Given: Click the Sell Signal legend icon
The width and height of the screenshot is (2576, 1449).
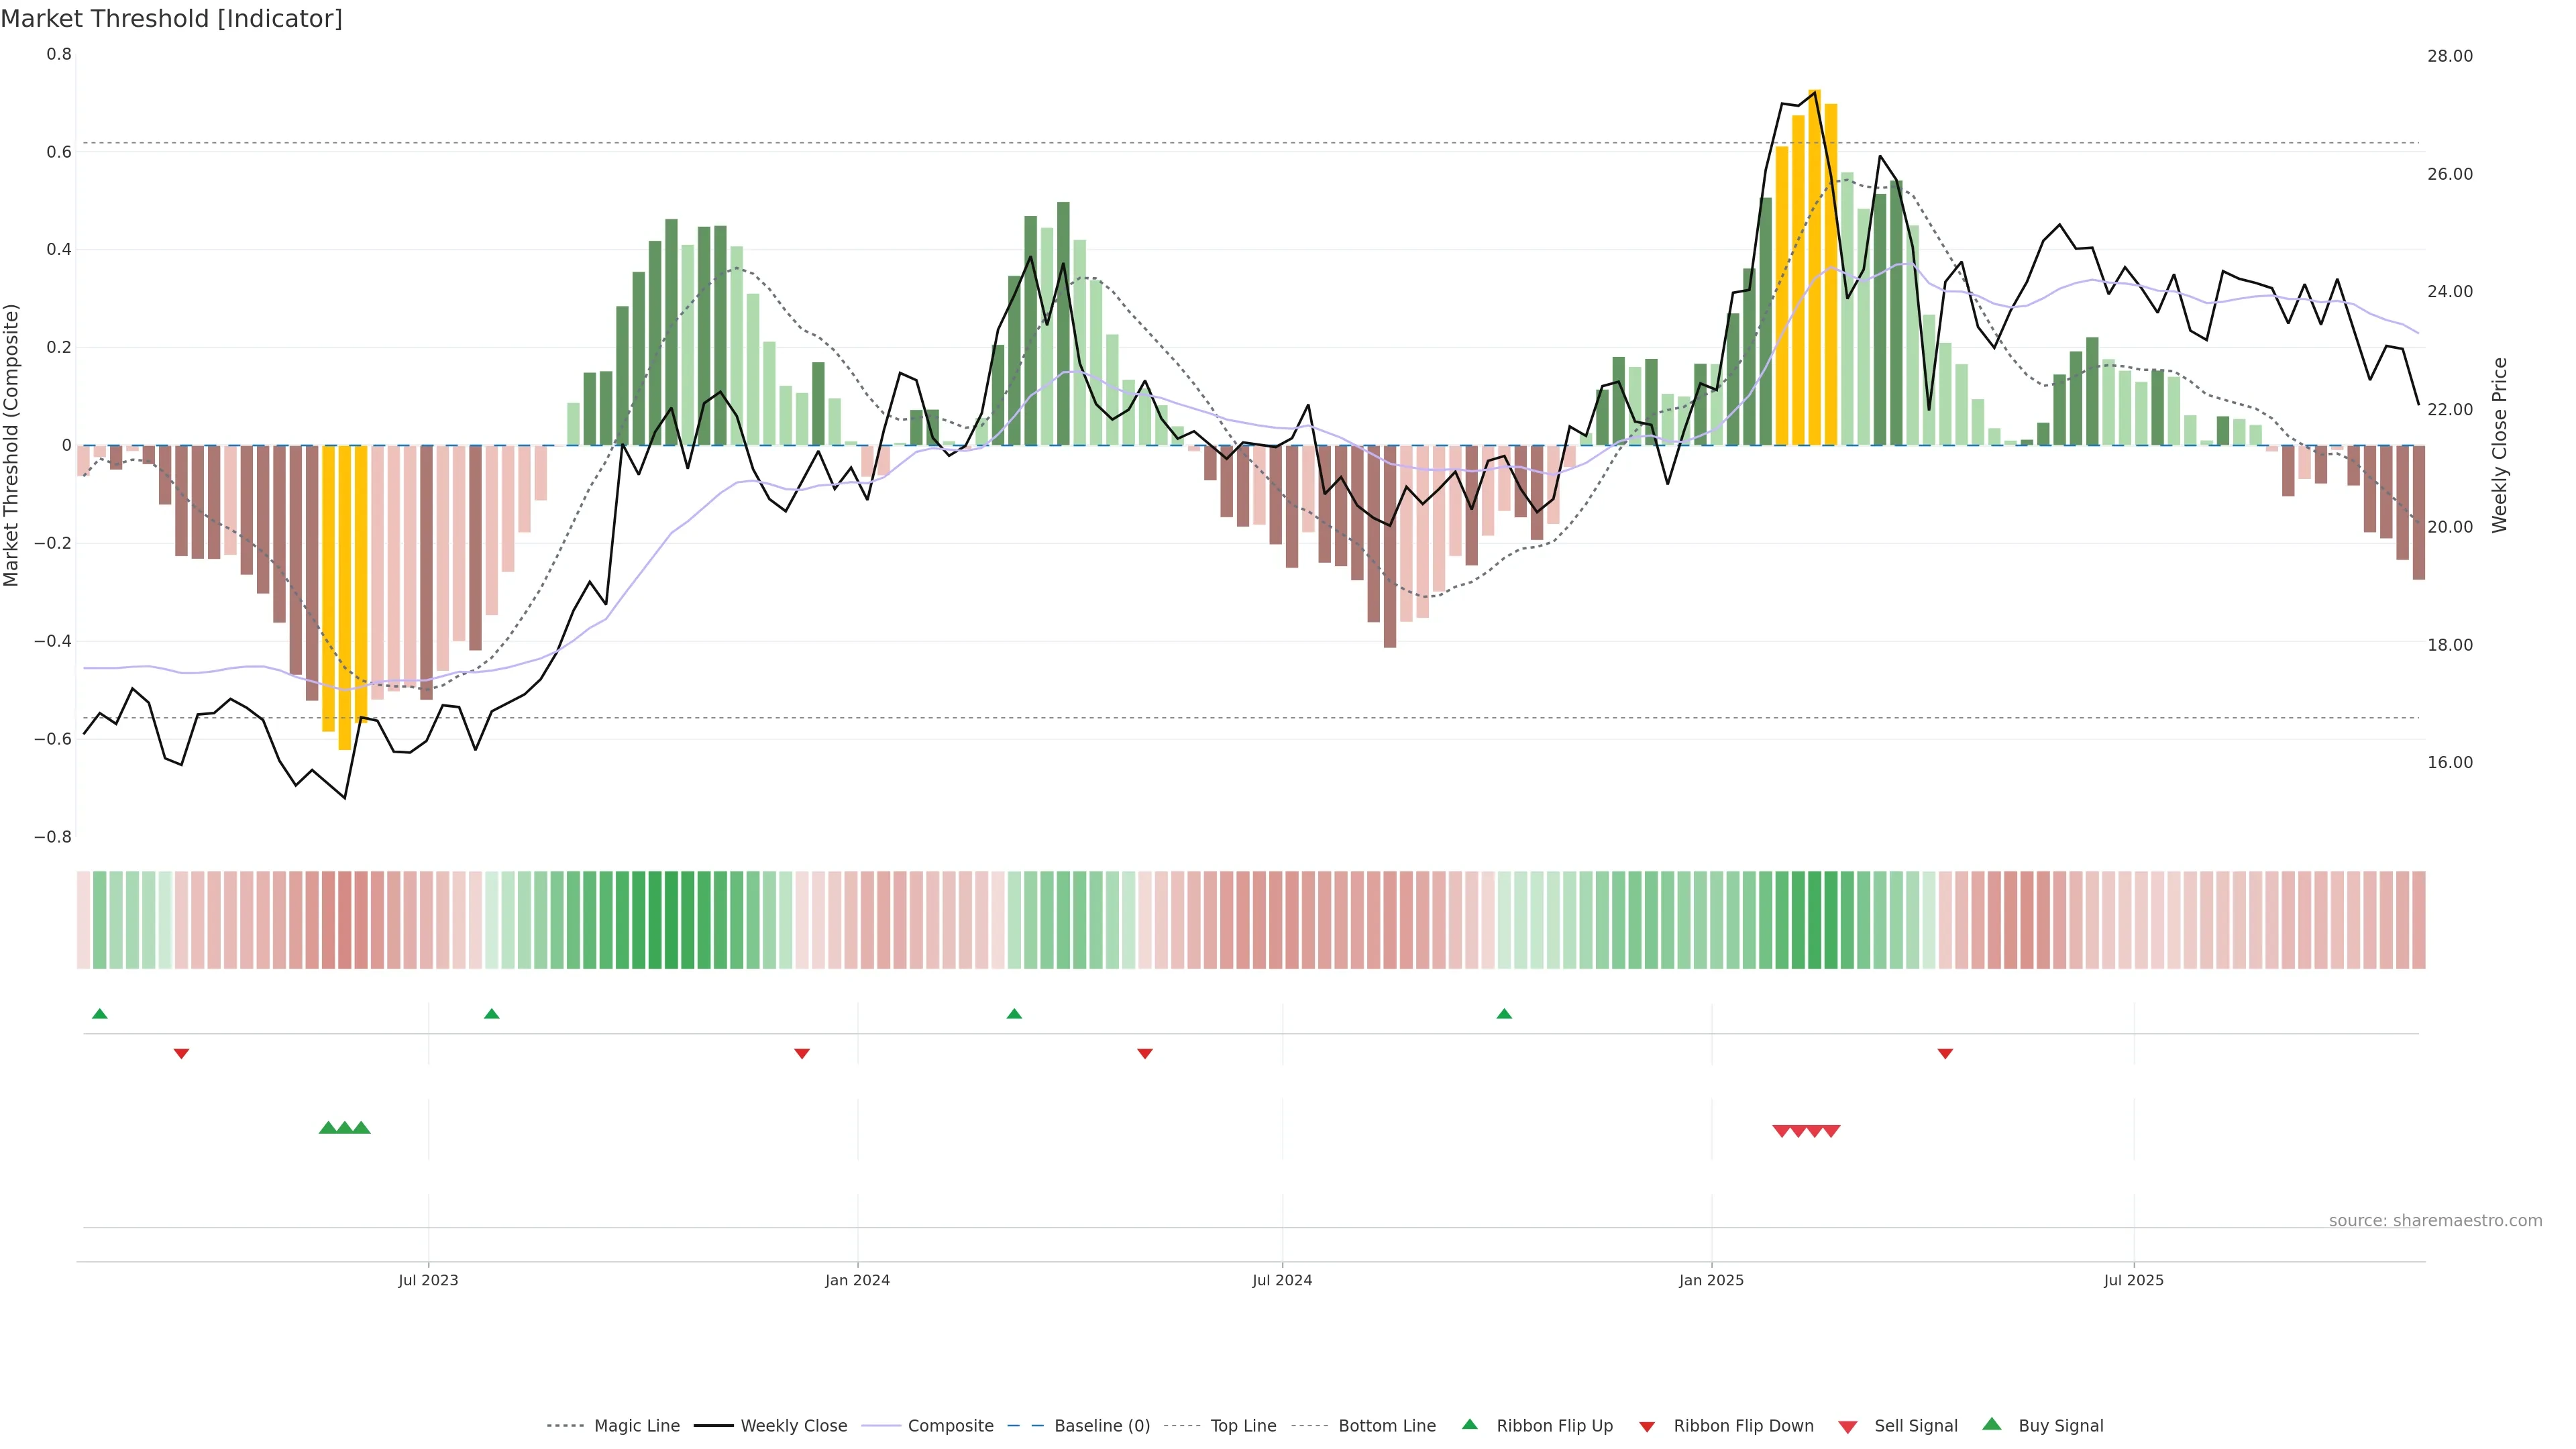Looking at the screenshot, I should pos(1847,1426).
